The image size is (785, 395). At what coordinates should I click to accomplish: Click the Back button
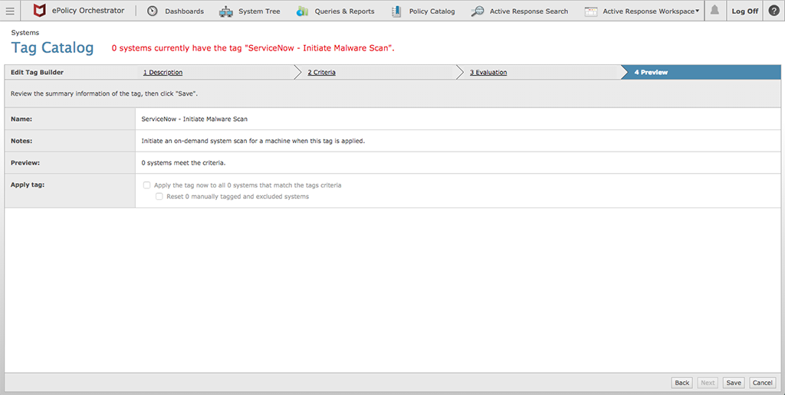click(682, 383)
